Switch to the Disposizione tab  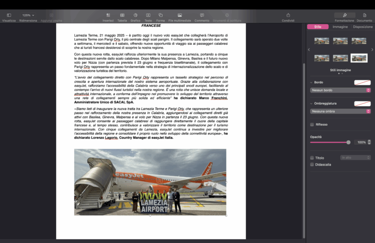(x=363, y=27)
